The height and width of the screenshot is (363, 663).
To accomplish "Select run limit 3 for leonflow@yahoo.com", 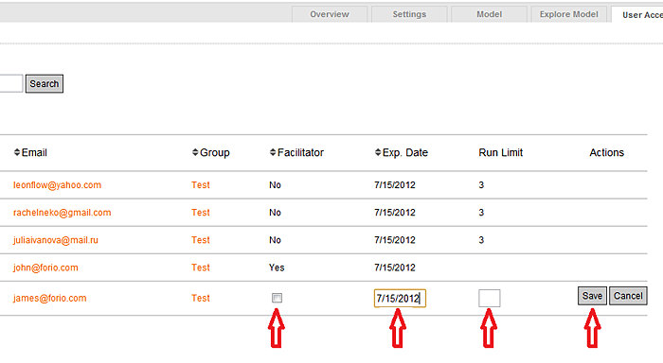I will click(x=481, y=185).
